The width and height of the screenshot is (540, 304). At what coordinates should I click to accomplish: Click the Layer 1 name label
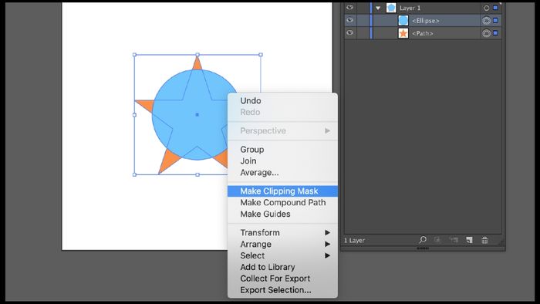coord(410,8)
